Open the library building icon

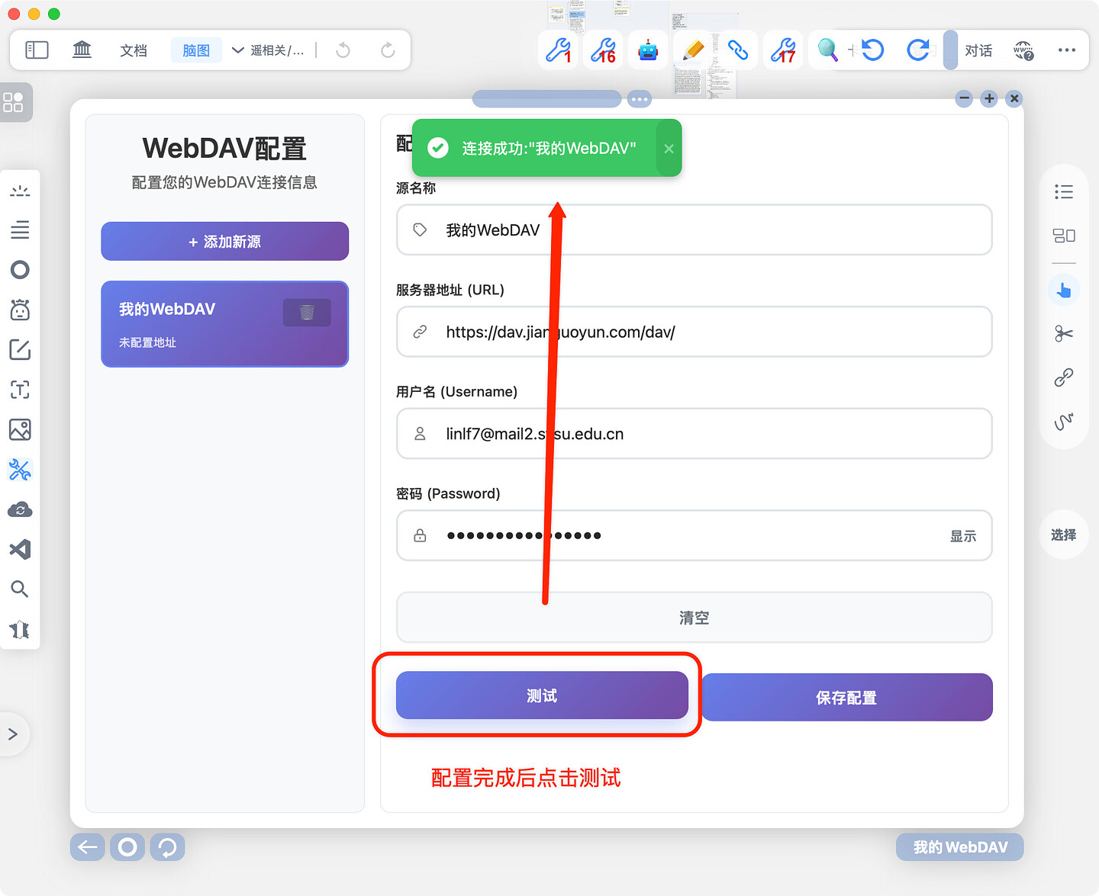tap(82, 50)
